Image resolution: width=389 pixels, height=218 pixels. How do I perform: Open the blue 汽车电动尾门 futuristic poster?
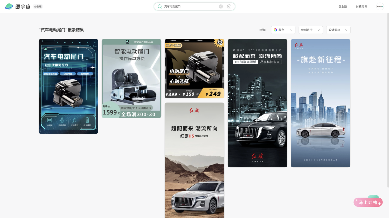(68, 86)
